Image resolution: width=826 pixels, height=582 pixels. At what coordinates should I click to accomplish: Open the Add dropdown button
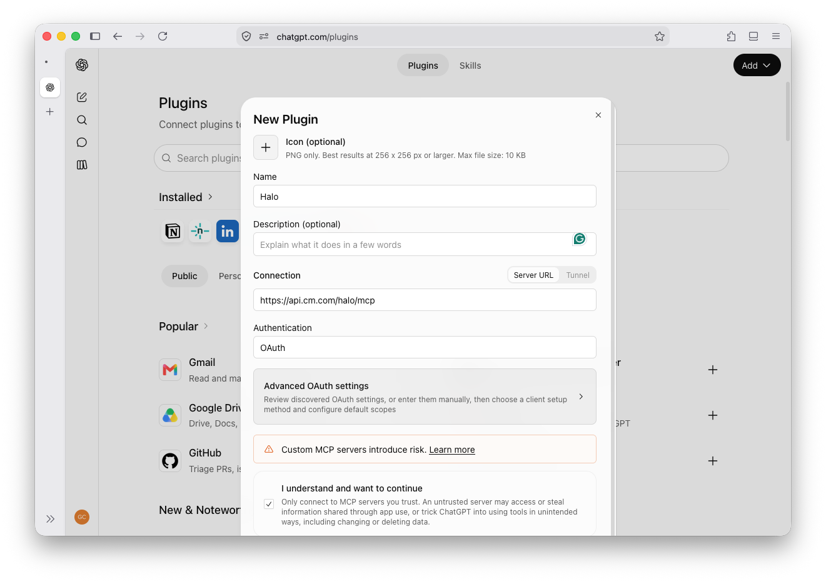click(x=757, y=65)
